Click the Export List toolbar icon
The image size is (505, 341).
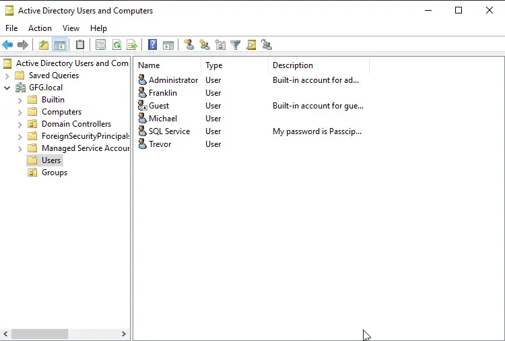[132, 44]
